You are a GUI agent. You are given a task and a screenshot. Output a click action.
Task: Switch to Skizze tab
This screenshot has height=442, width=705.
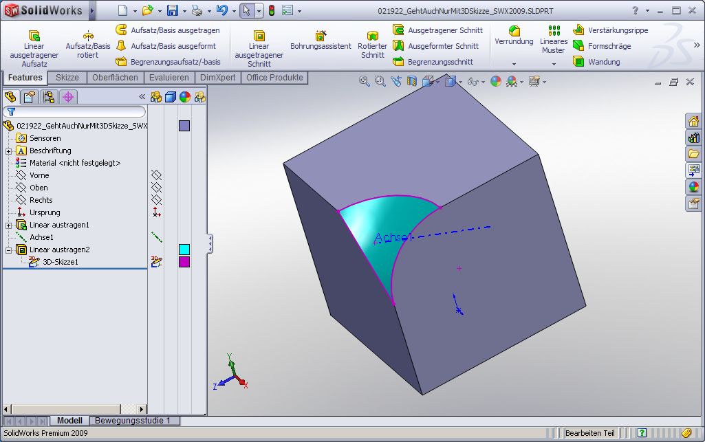click(67, 77)
